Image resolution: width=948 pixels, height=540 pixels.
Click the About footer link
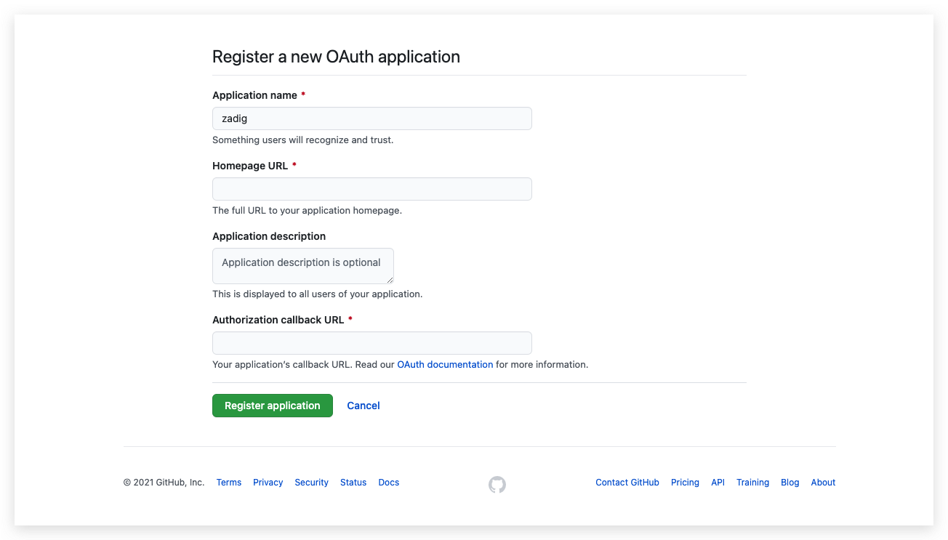pos(823,482)
